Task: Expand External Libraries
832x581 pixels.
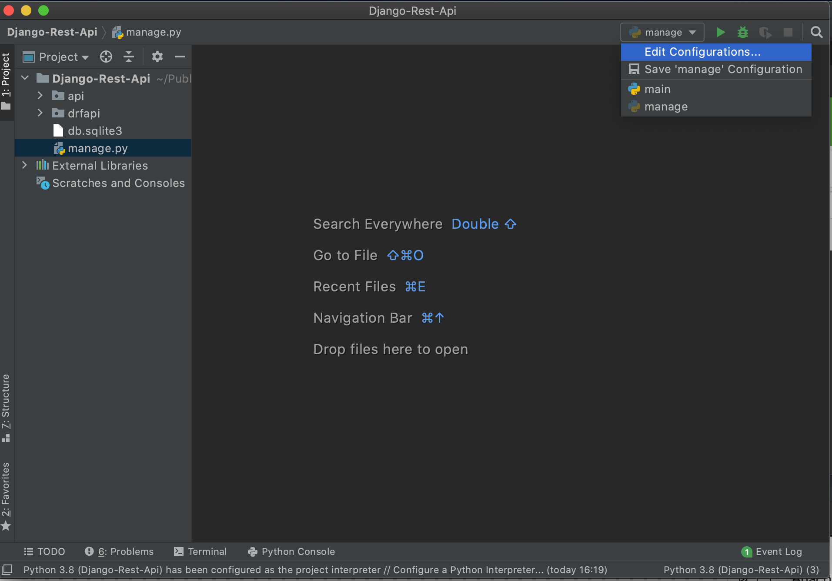Action: click(x=25, y=165)
